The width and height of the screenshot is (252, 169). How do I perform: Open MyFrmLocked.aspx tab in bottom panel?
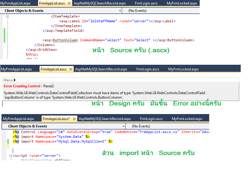[x=187, y=119]
